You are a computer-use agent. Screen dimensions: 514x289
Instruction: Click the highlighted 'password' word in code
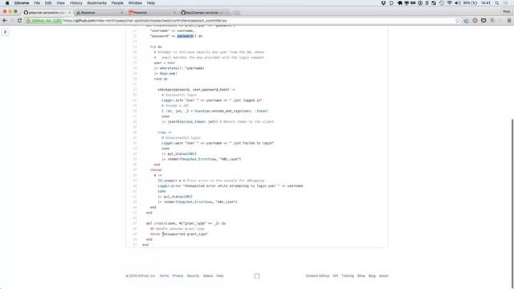[x=185, y=36]
